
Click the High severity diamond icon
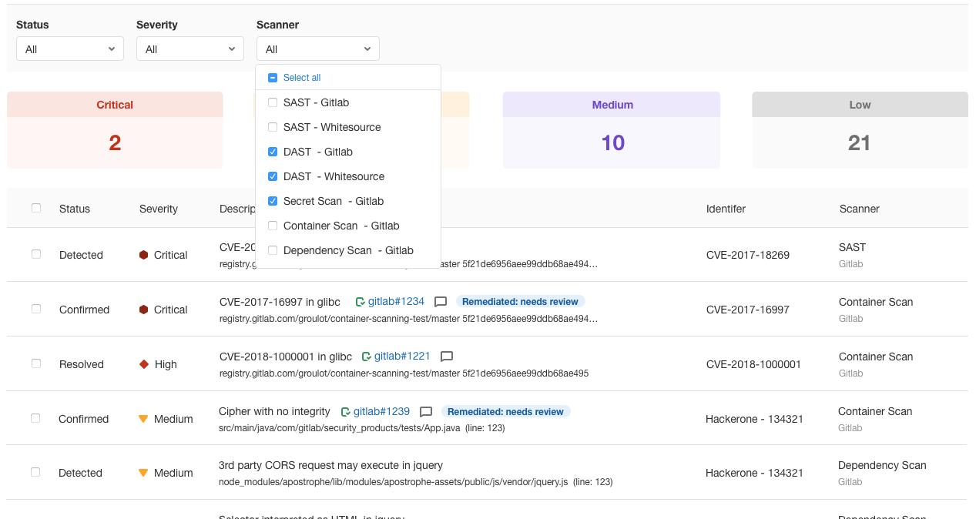click(x=143, y=364)
